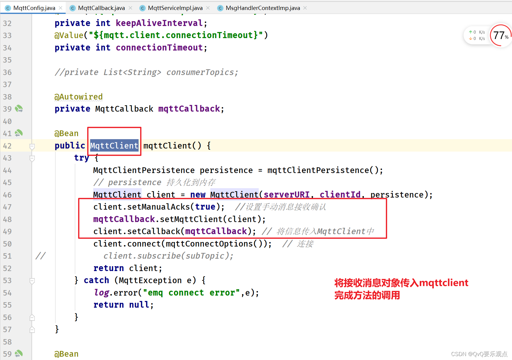Click the C class icon on MsgHandlerContextImp.java tab
Viewport: 512px width, 360px height.
pos(220,8)
